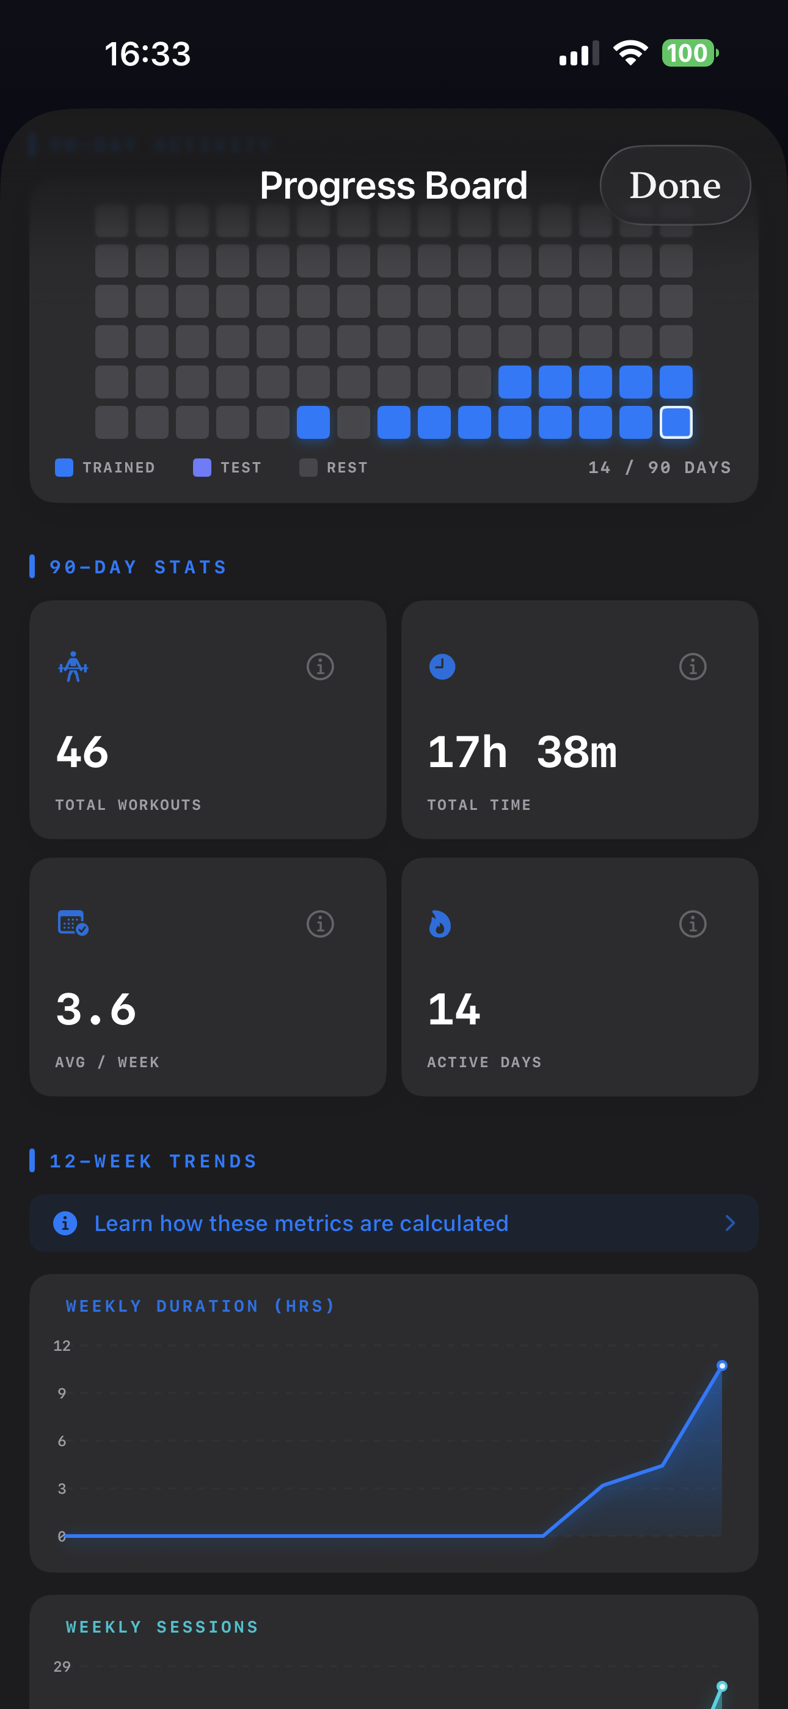Show info for Avg / Week stat
Image resolution: width=788 pixels, height=1709 pixels.
[319, 924]
